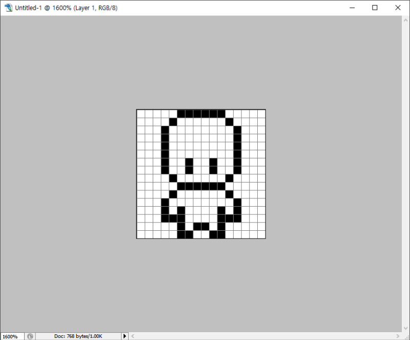Click the vertical scrollbar down arrow
410x340 pixels.
pos(405,328)
